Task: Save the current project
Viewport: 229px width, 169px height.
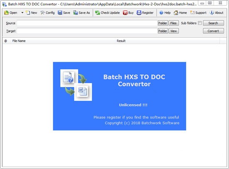Action: tap(64, 13)
